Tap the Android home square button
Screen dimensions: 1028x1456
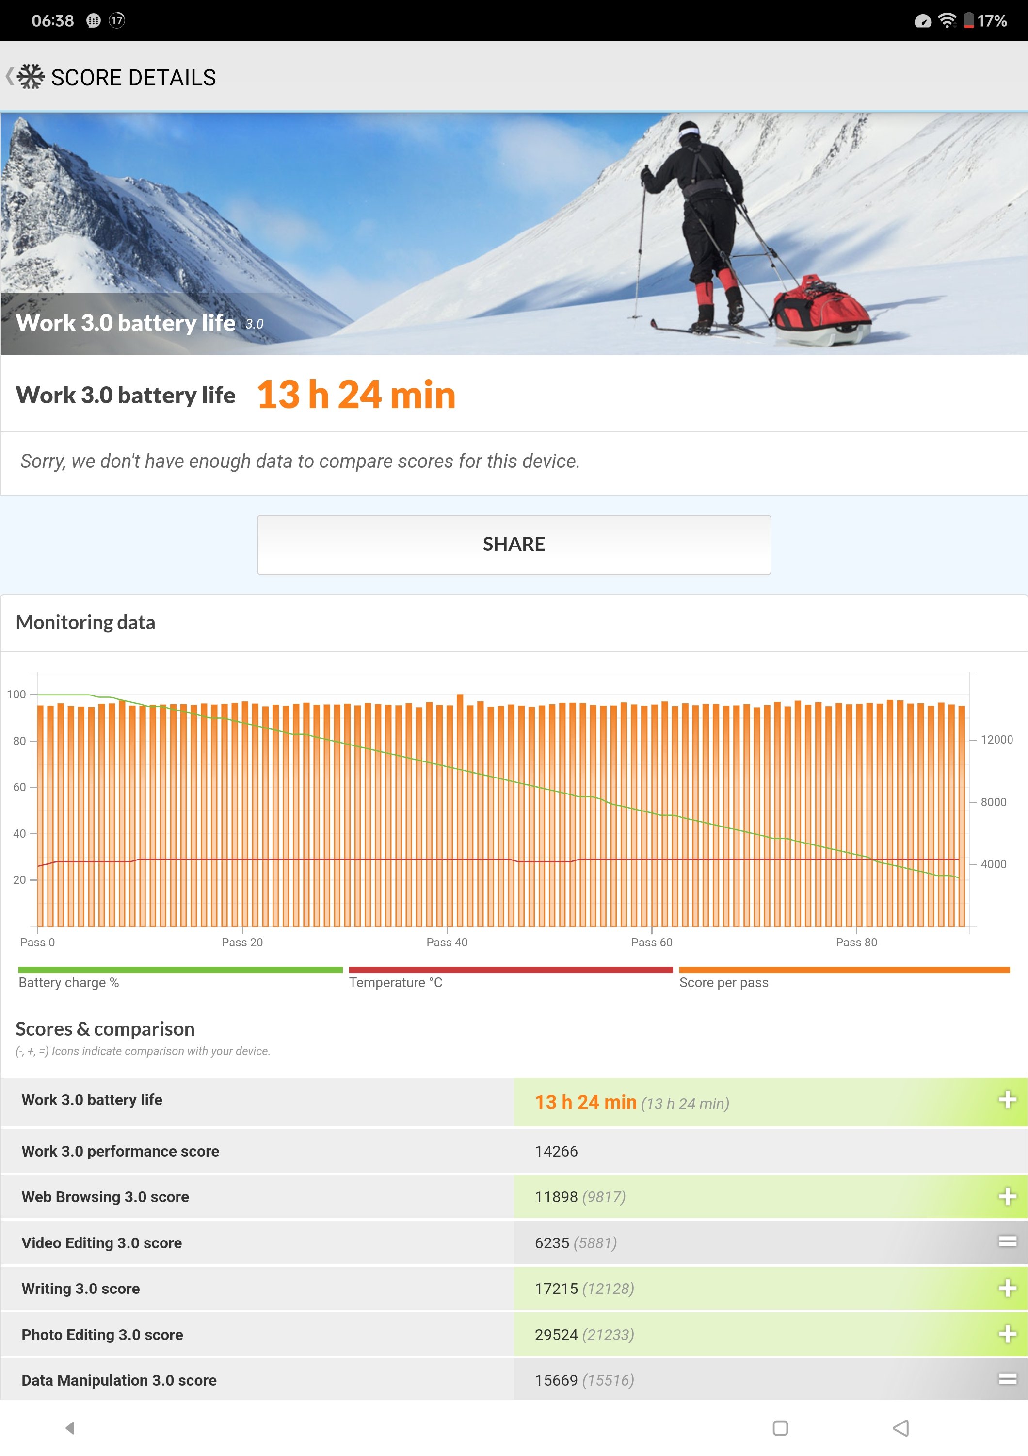click(x=780, y=1427)
